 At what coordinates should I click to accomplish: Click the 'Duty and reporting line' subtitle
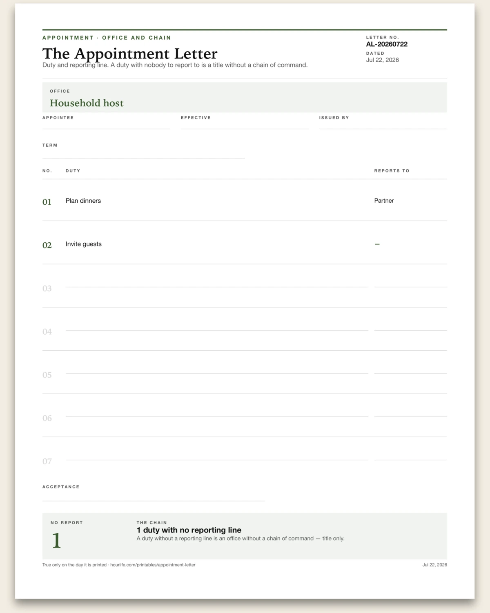175,65
